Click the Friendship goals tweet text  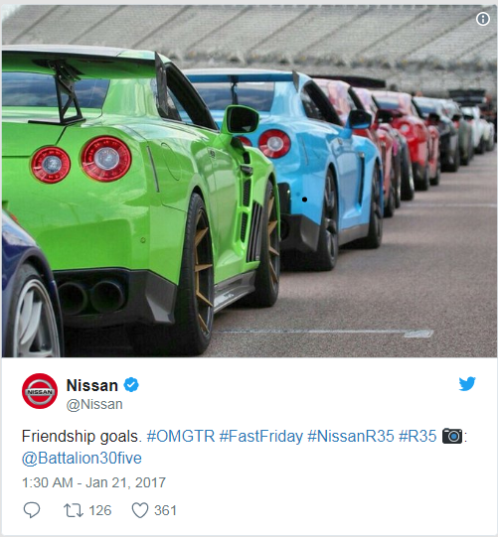pos(82,437)
